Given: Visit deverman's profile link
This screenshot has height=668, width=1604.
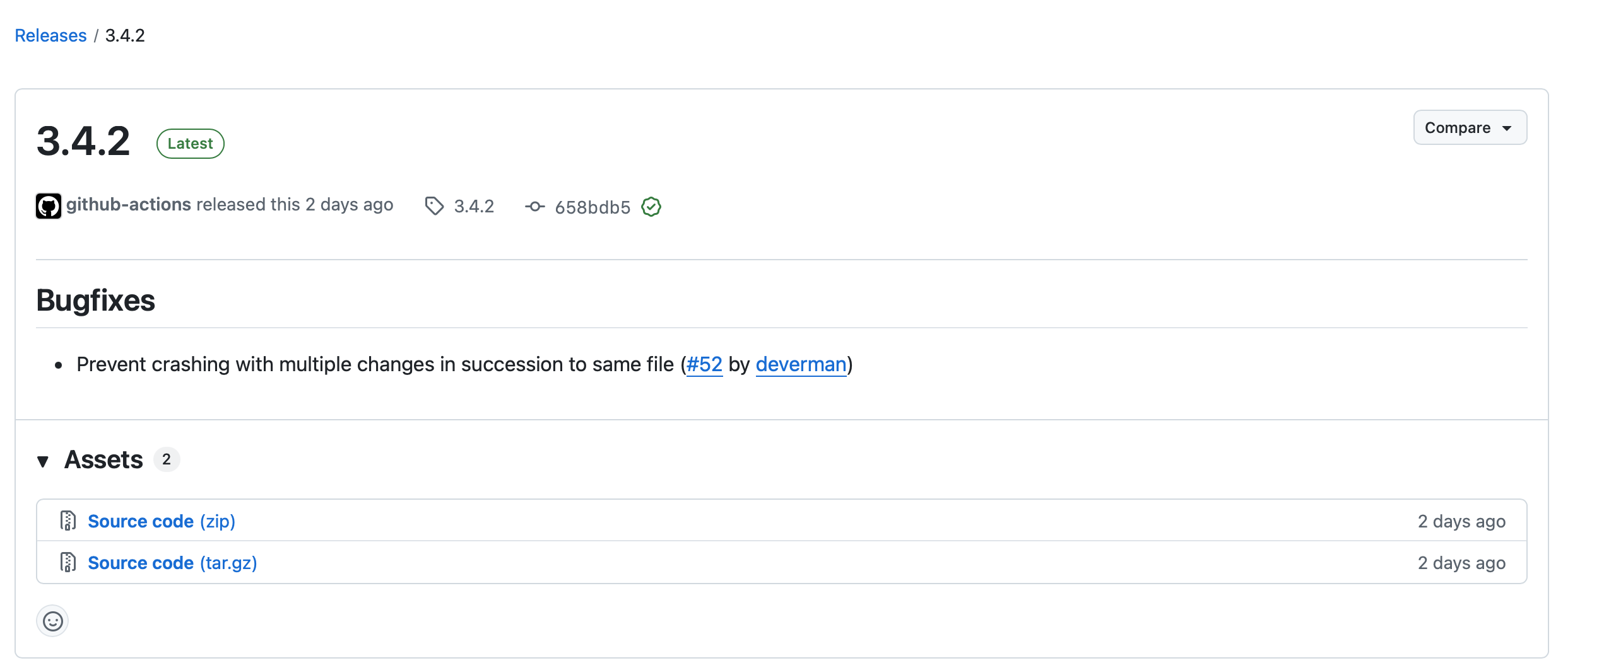Looking at the screenshot, I should 801,364.
